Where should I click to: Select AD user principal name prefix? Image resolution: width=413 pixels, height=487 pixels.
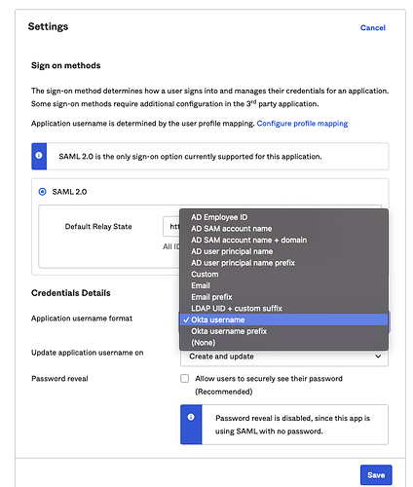[x=283, y=263]
